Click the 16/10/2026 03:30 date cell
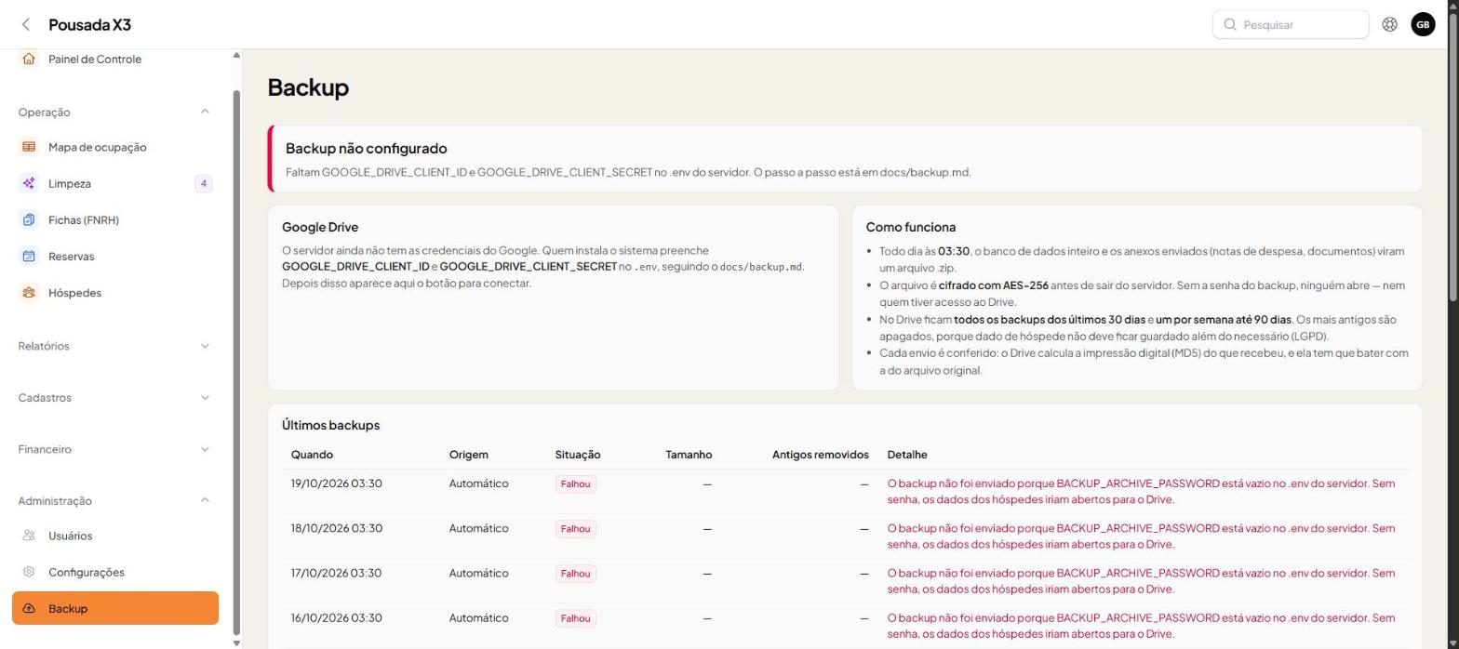 (x=336, y=617)
